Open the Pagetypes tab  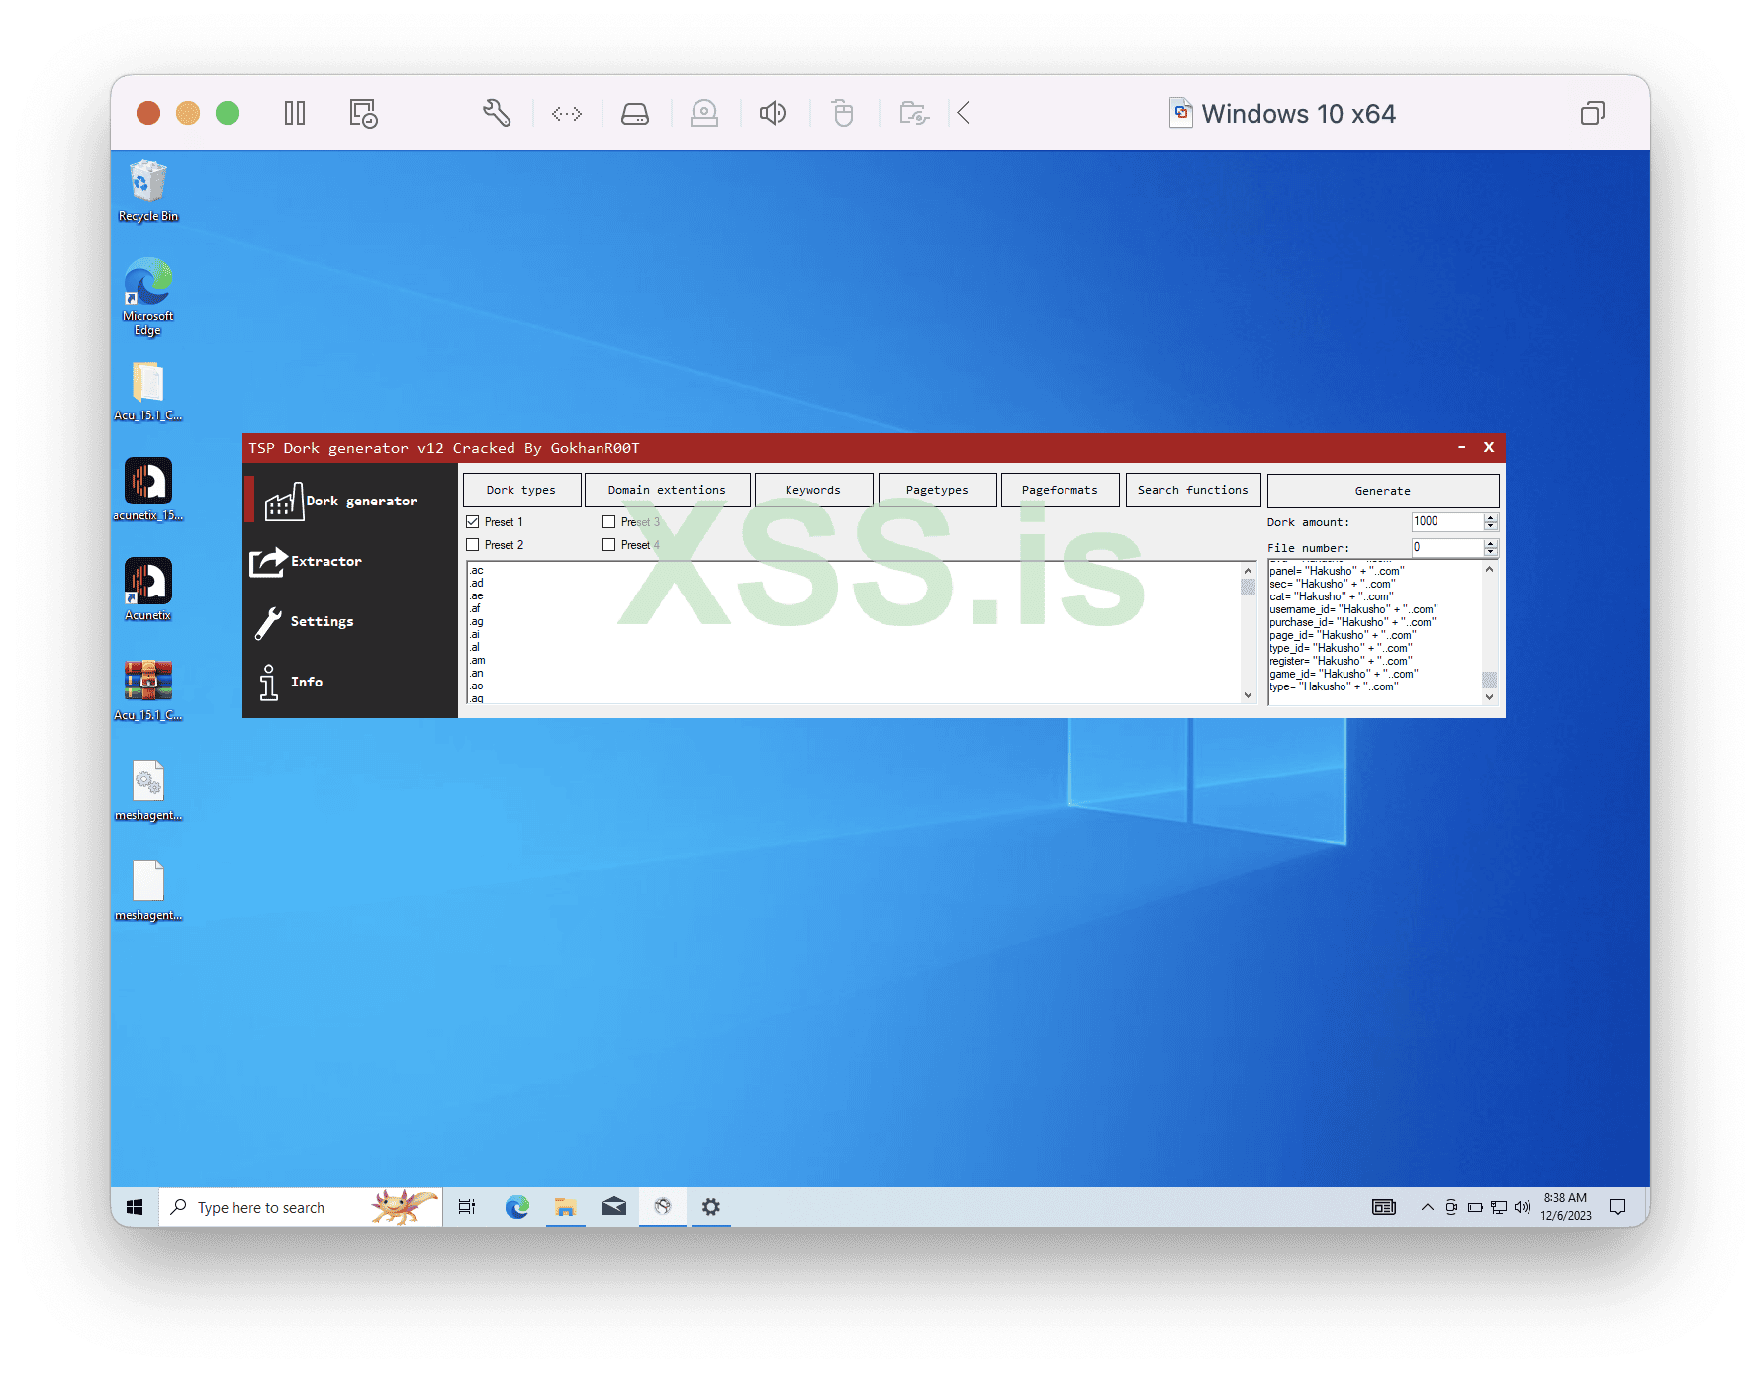937,490
